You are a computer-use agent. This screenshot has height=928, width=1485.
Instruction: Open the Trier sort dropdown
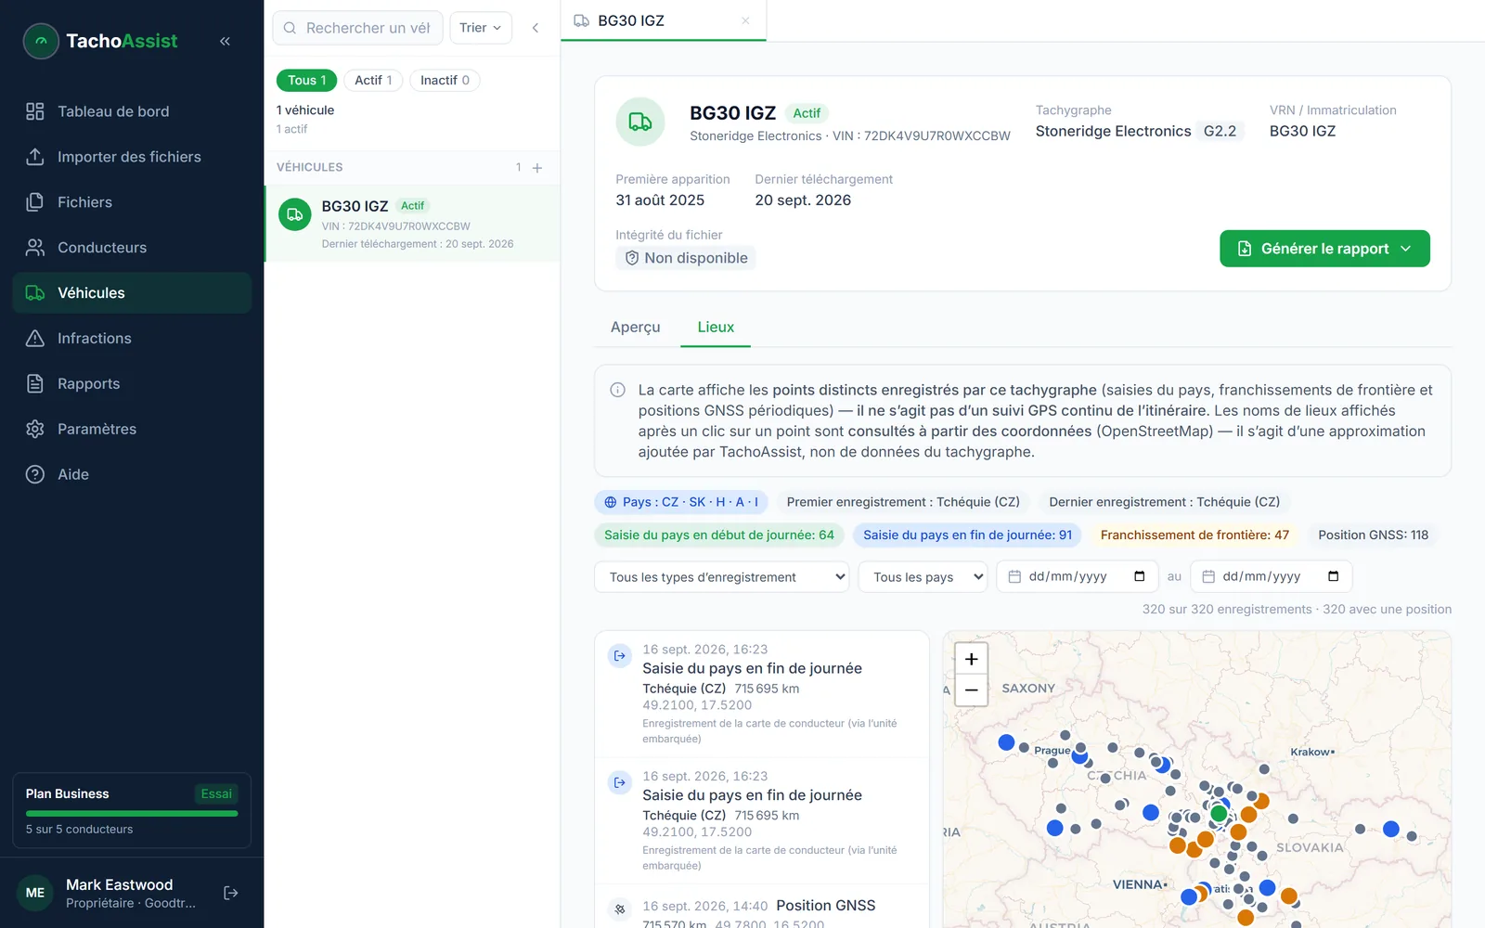pos(481,28)
